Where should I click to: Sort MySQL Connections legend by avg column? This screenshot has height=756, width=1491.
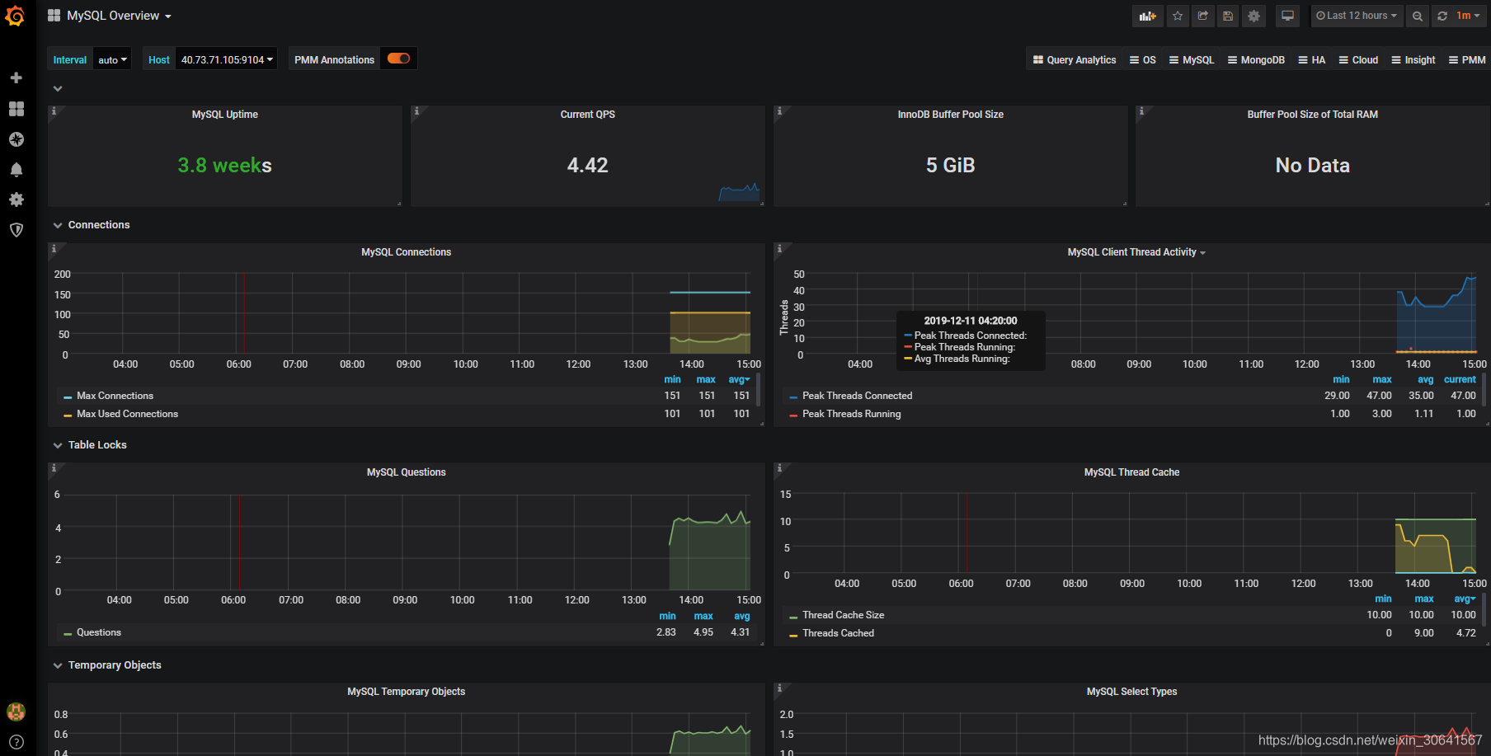coord(739,379)
